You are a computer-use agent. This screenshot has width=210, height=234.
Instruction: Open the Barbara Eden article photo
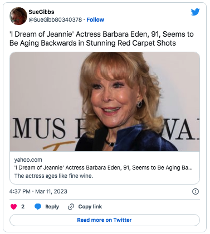[x=105, y=102]
